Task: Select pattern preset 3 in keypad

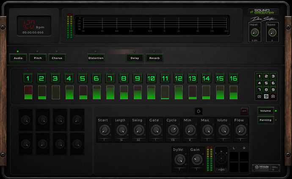Action: 273,76
